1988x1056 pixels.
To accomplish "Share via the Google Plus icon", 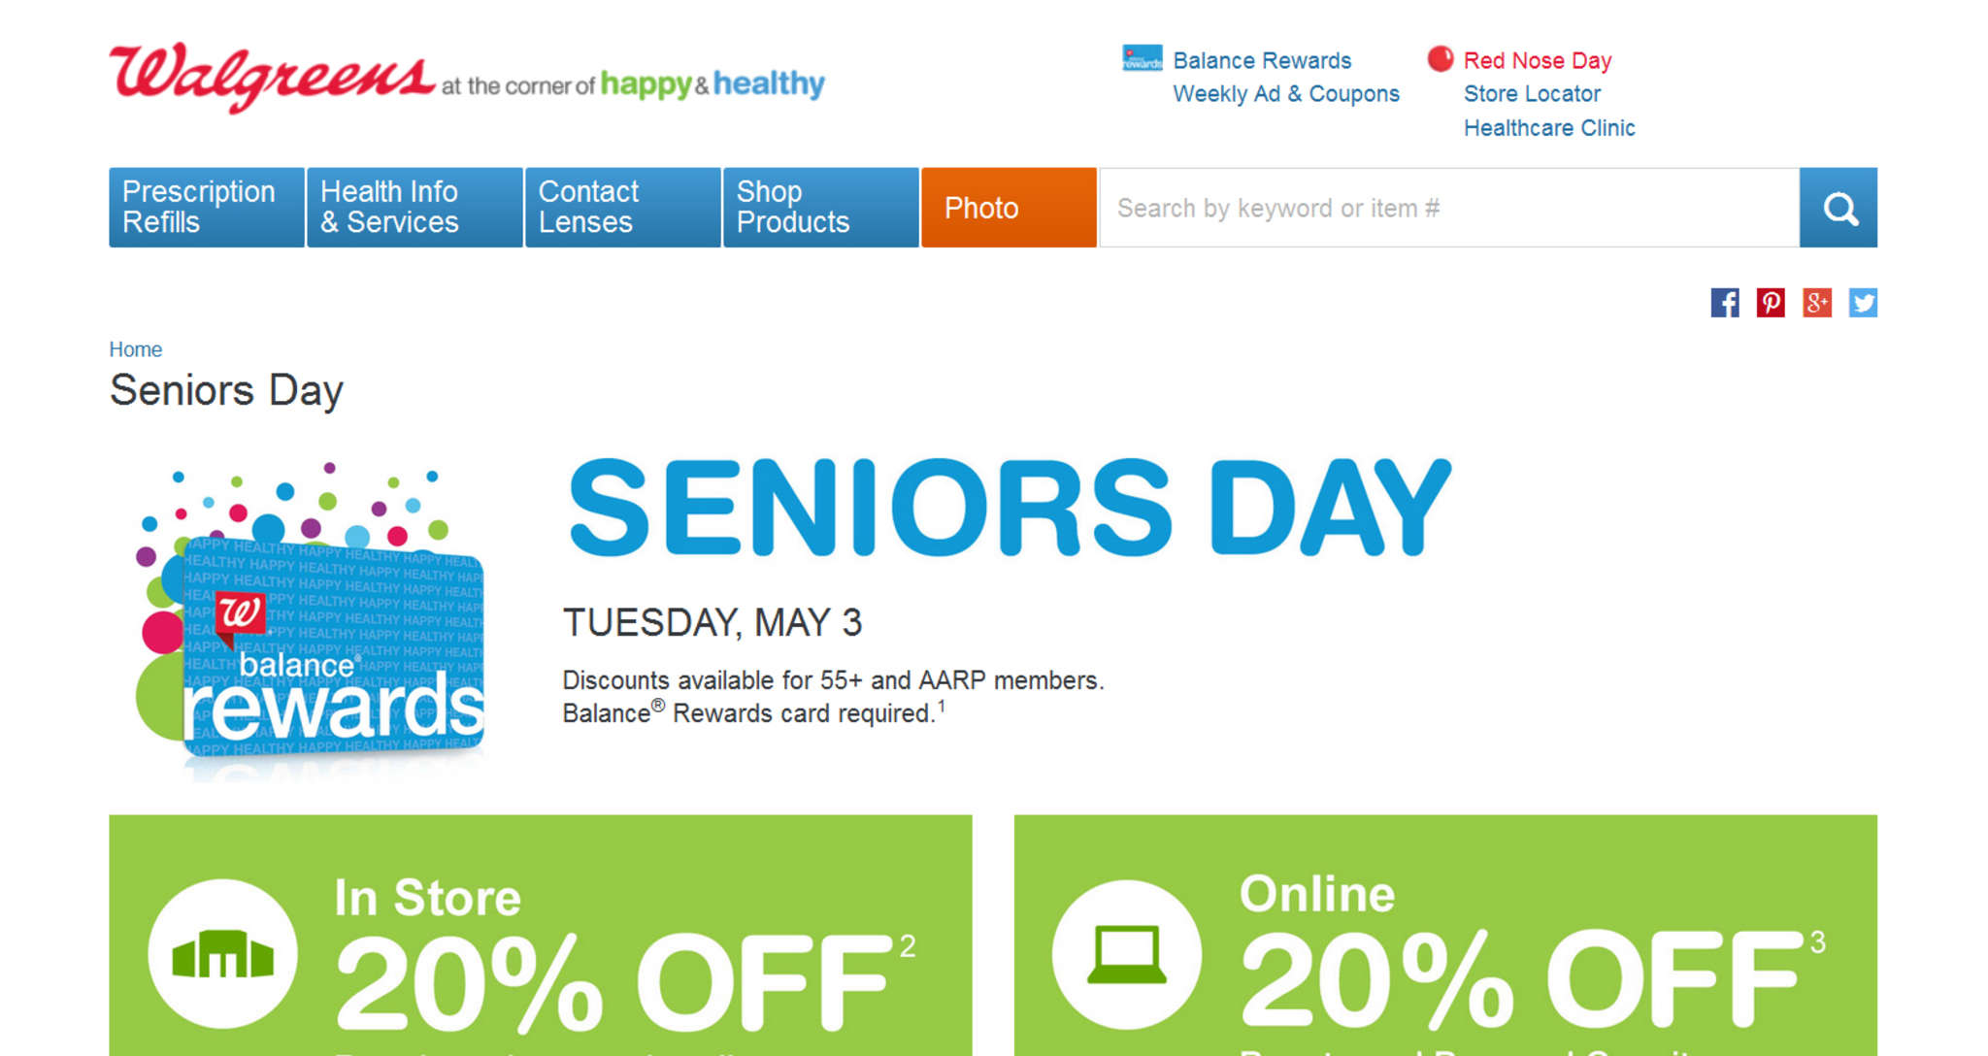I will [x=1816, y=303].
